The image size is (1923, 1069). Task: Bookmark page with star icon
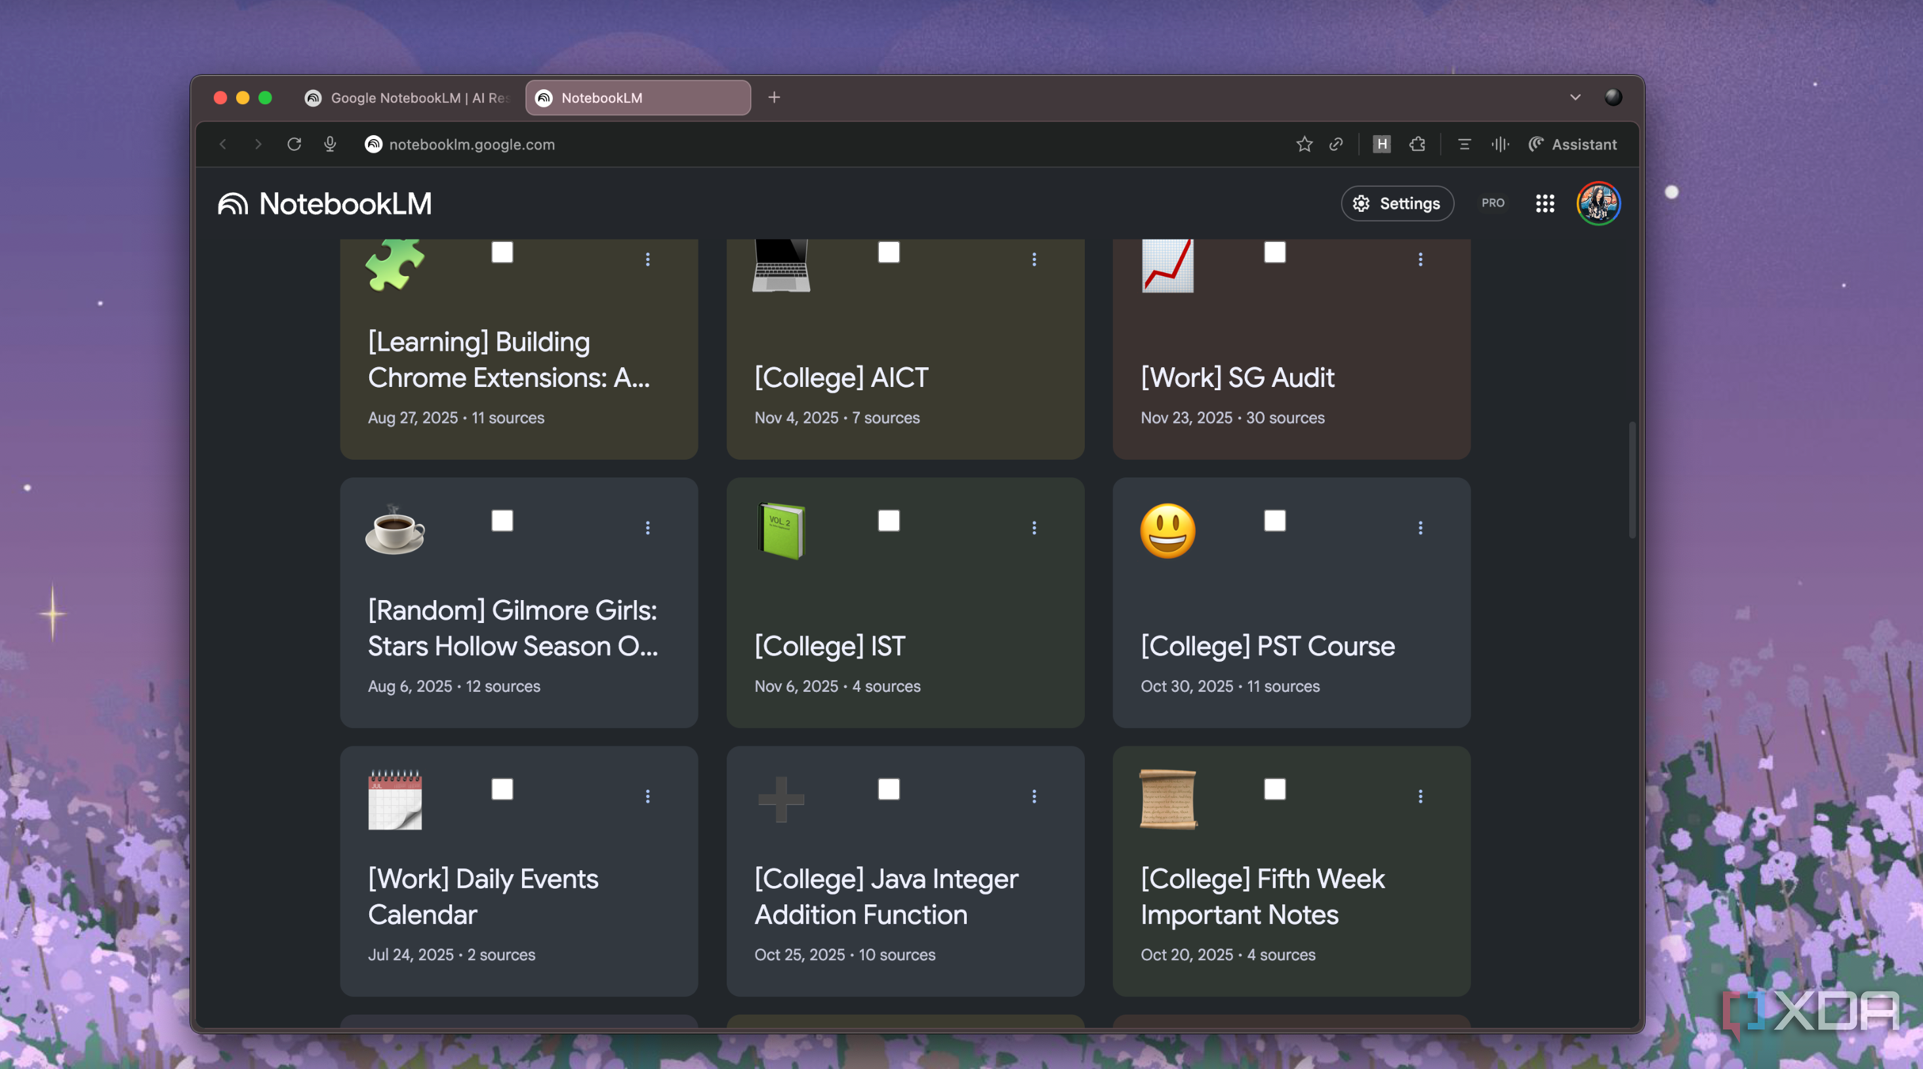click(x=1303, y=144)
